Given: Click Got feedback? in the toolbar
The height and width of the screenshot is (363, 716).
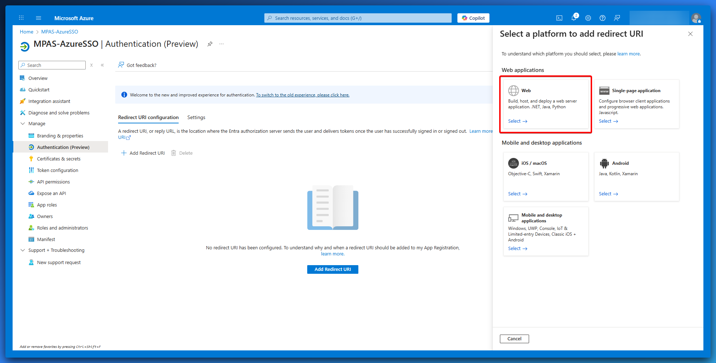Looking at the screenshot, I should click(x=137, y=65).
